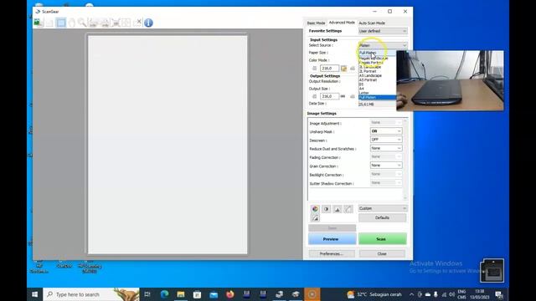
Task: Click the green Scan button
Action: 383,239
